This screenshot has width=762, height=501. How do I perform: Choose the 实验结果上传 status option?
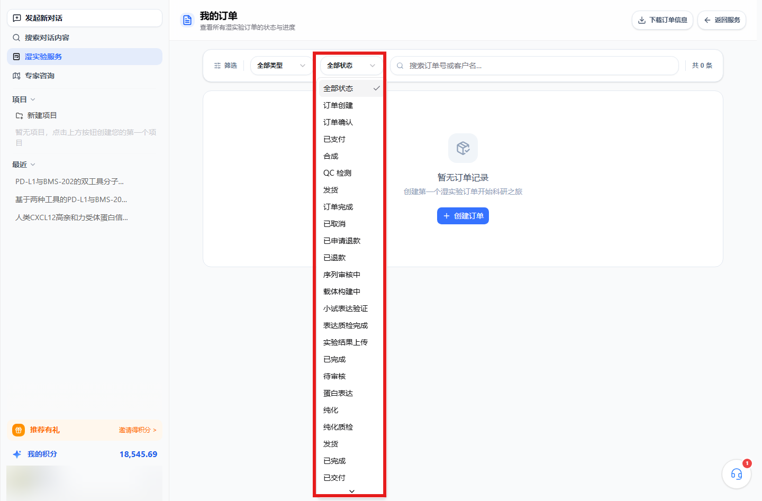[x=352, y=342]
